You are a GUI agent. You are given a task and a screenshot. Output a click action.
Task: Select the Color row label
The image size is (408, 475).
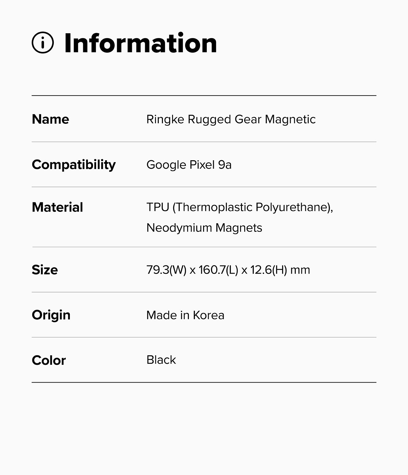49,360
